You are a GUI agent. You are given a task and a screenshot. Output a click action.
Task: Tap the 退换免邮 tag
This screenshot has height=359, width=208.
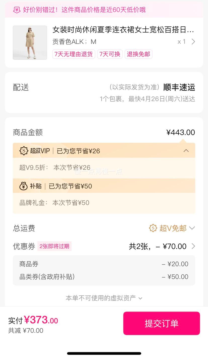click(138, 54)
